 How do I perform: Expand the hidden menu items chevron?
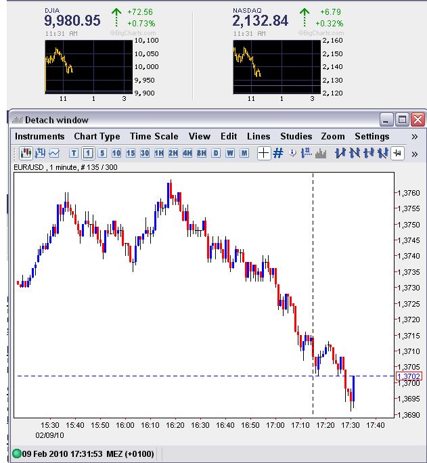click(414, 137)
